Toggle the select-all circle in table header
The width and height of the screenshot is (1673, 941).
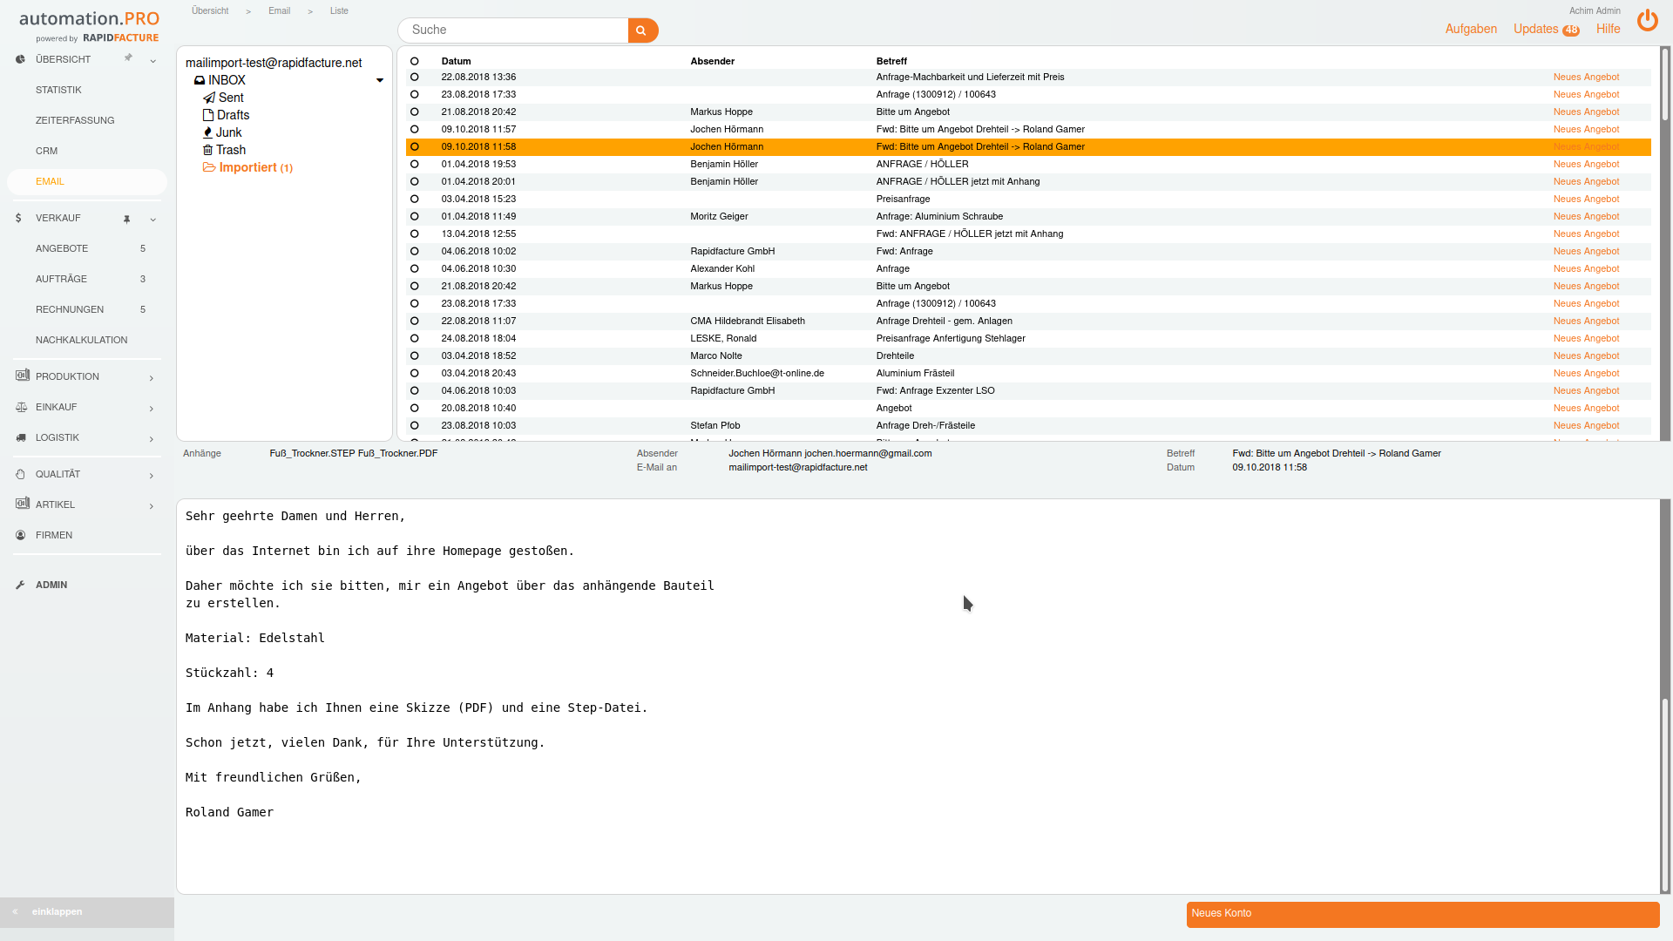tap(414, 61)
